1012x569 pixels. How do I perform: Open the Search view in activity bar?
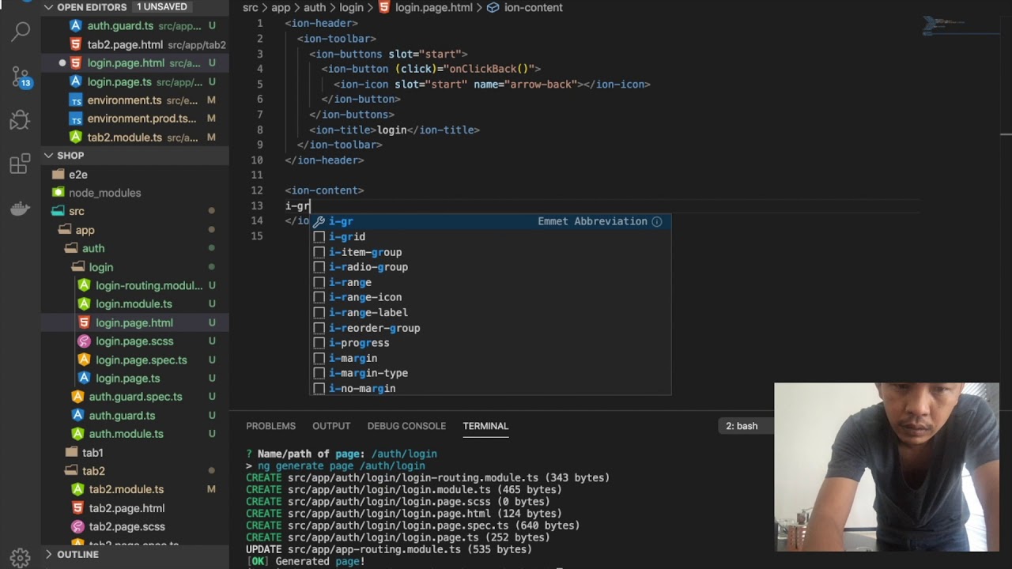pos(21,32)
